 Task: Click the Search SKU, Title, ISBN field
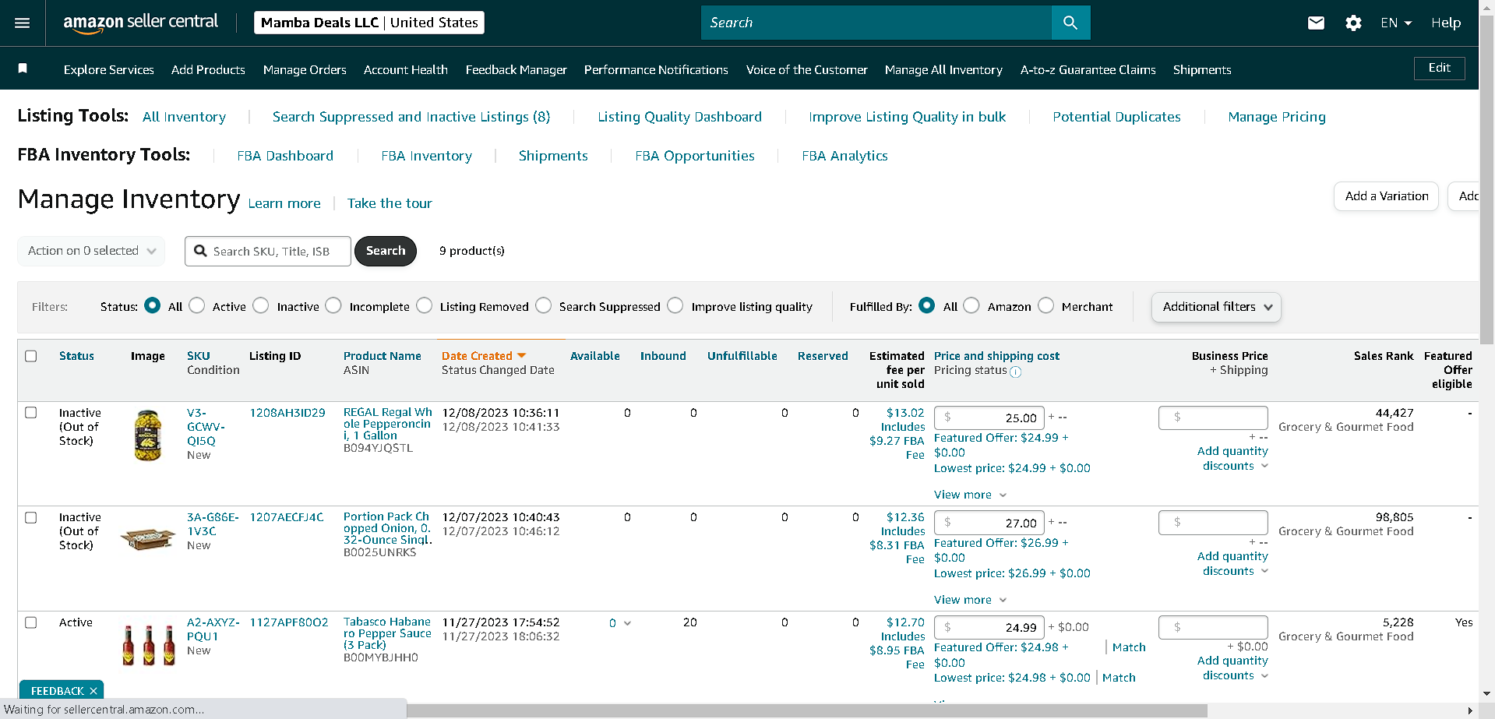point(268,251)
